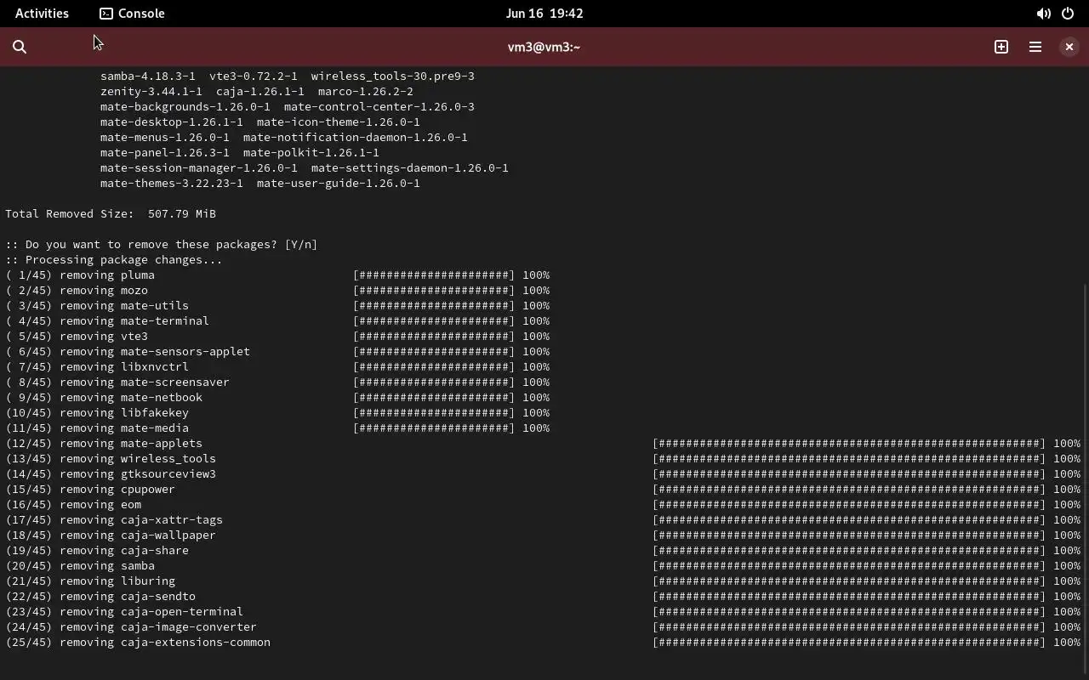Click the 'removing caja-extensions-common' line
Screen dimensions: 1089x680
[543, 643]
